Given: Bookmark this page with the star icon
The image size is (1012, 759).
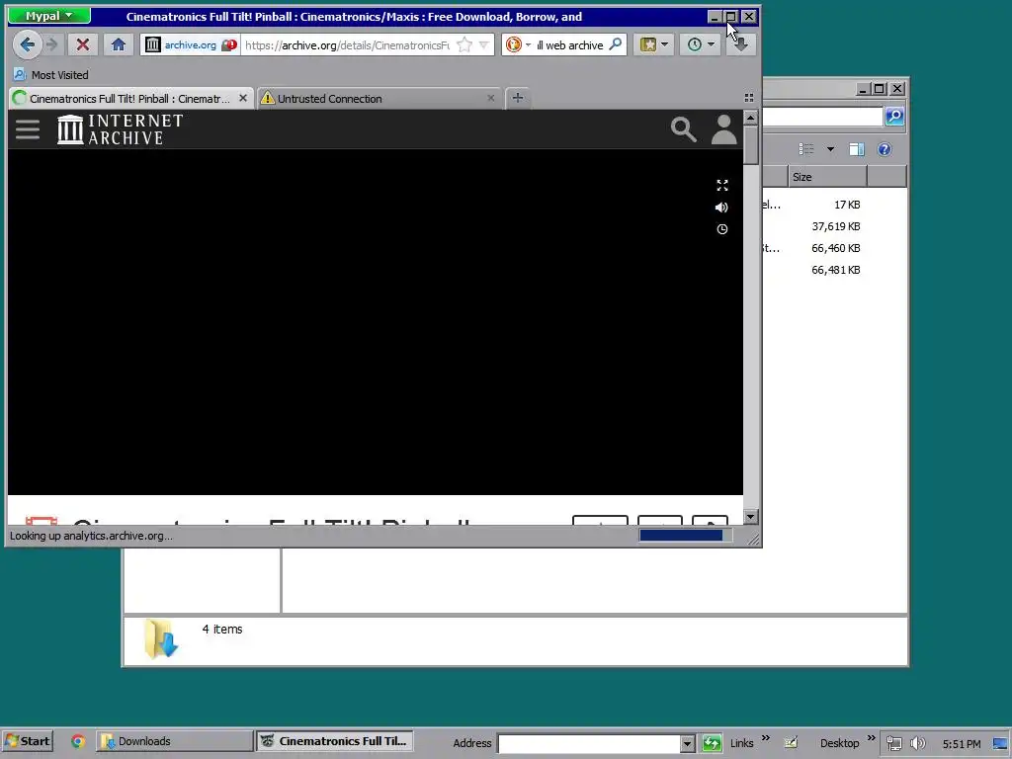Looking at the screenshot, I should click(464, 44).
